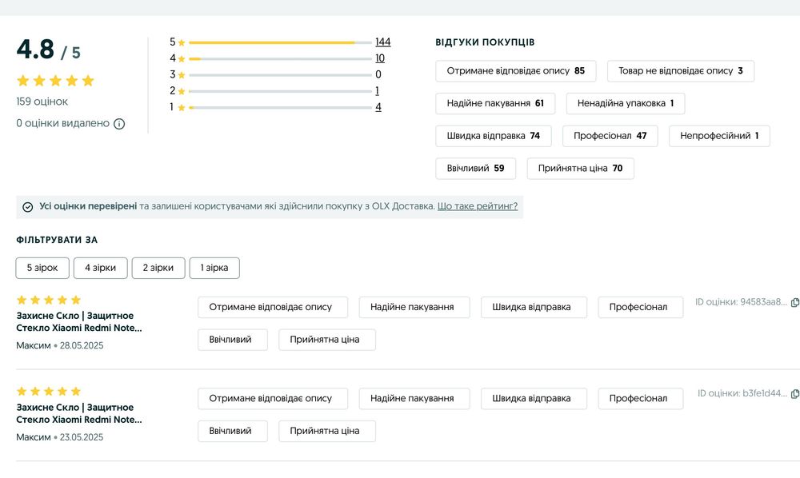Screen dimensions: 800x478
Task: Open the 10 four-star ratings link
Action: [x=380, y=58]
